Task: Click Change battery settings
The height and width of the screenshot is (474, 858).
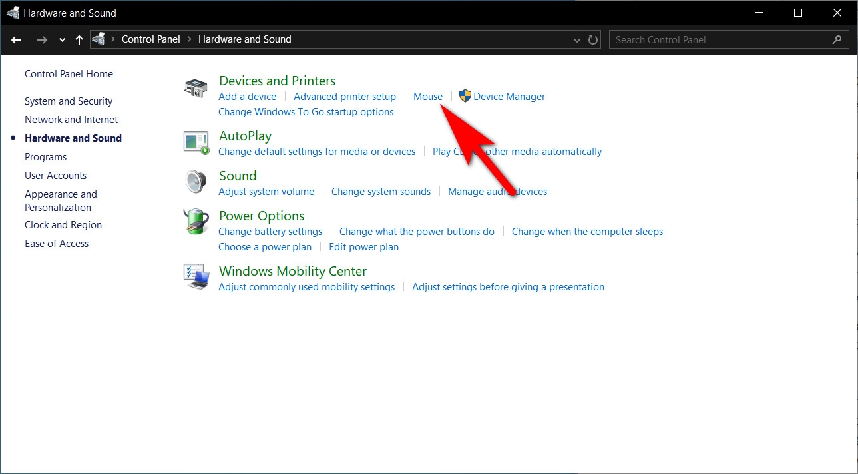Action: (x=270, y=232)
